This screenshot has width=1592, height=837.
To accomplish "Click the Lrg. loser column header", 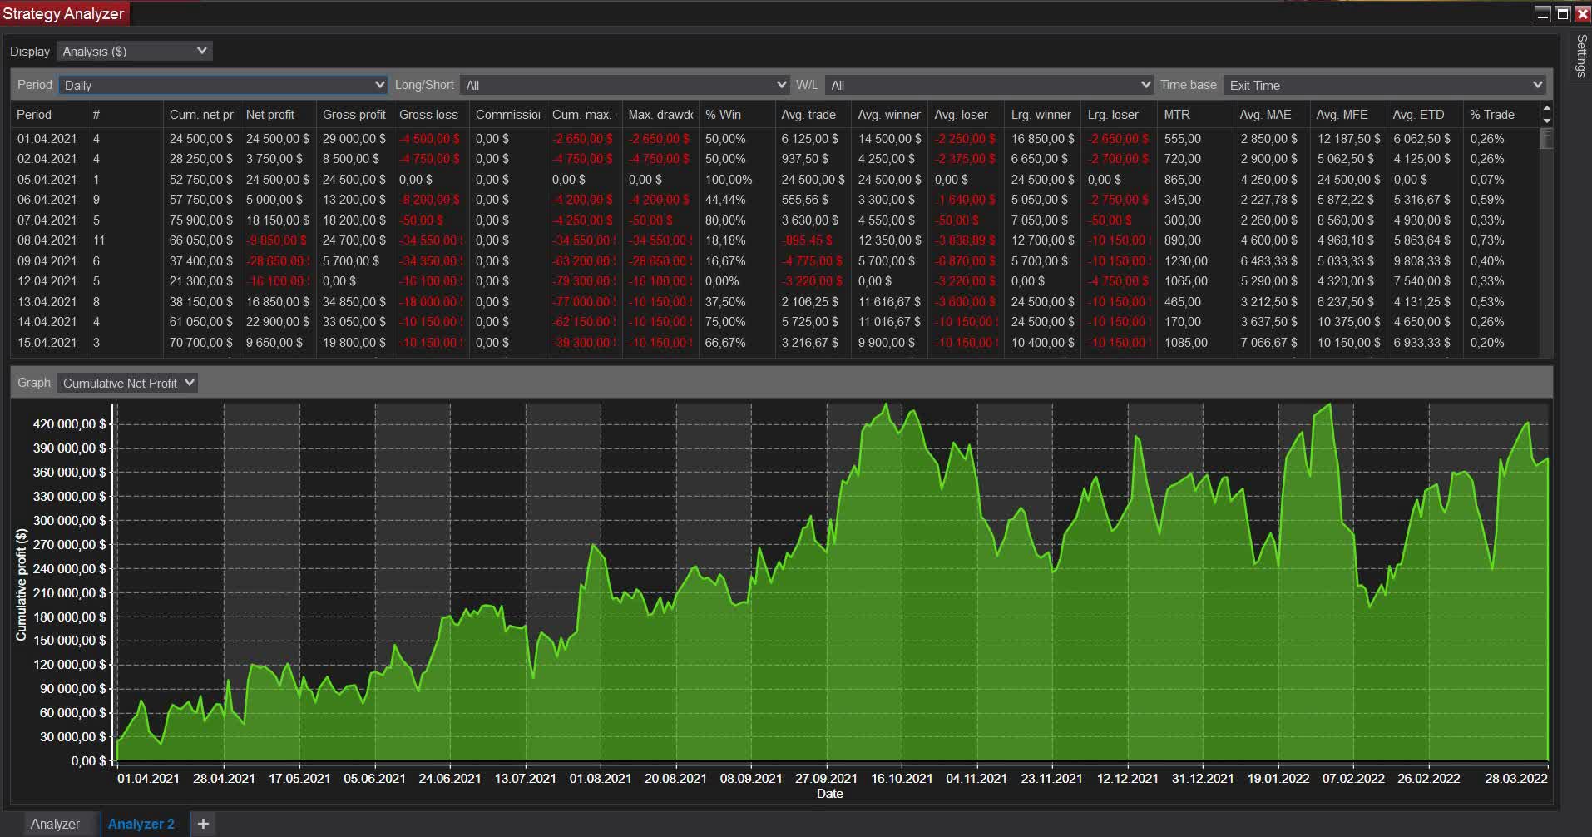I will click(x=1119, y=115).
